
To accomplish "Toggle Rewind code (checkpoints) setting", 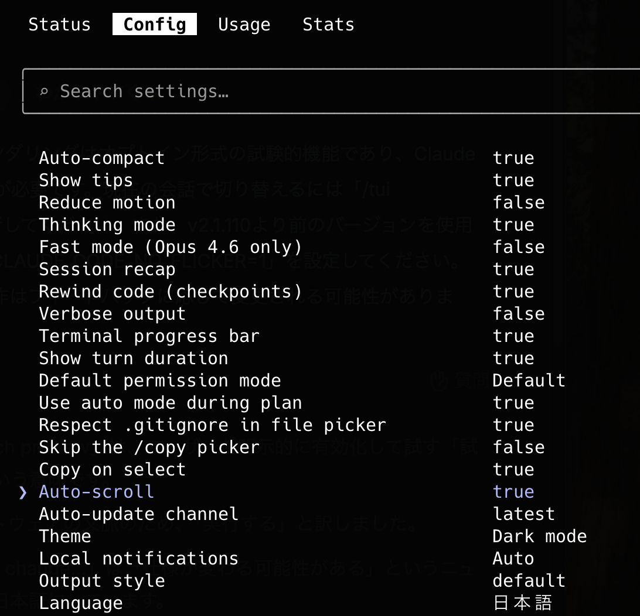I will point(170,292).
